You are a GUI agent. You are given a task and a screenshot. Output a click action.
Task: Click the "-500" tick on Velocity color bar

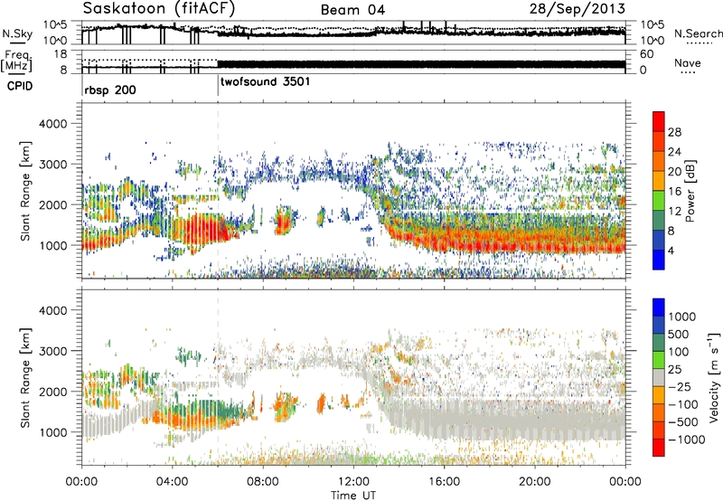[683, 421]
